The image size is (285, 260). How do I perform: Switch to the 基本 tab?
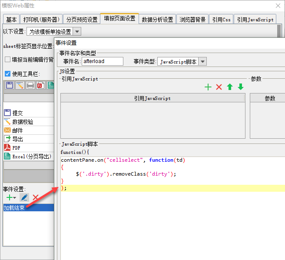pos(11,19)
